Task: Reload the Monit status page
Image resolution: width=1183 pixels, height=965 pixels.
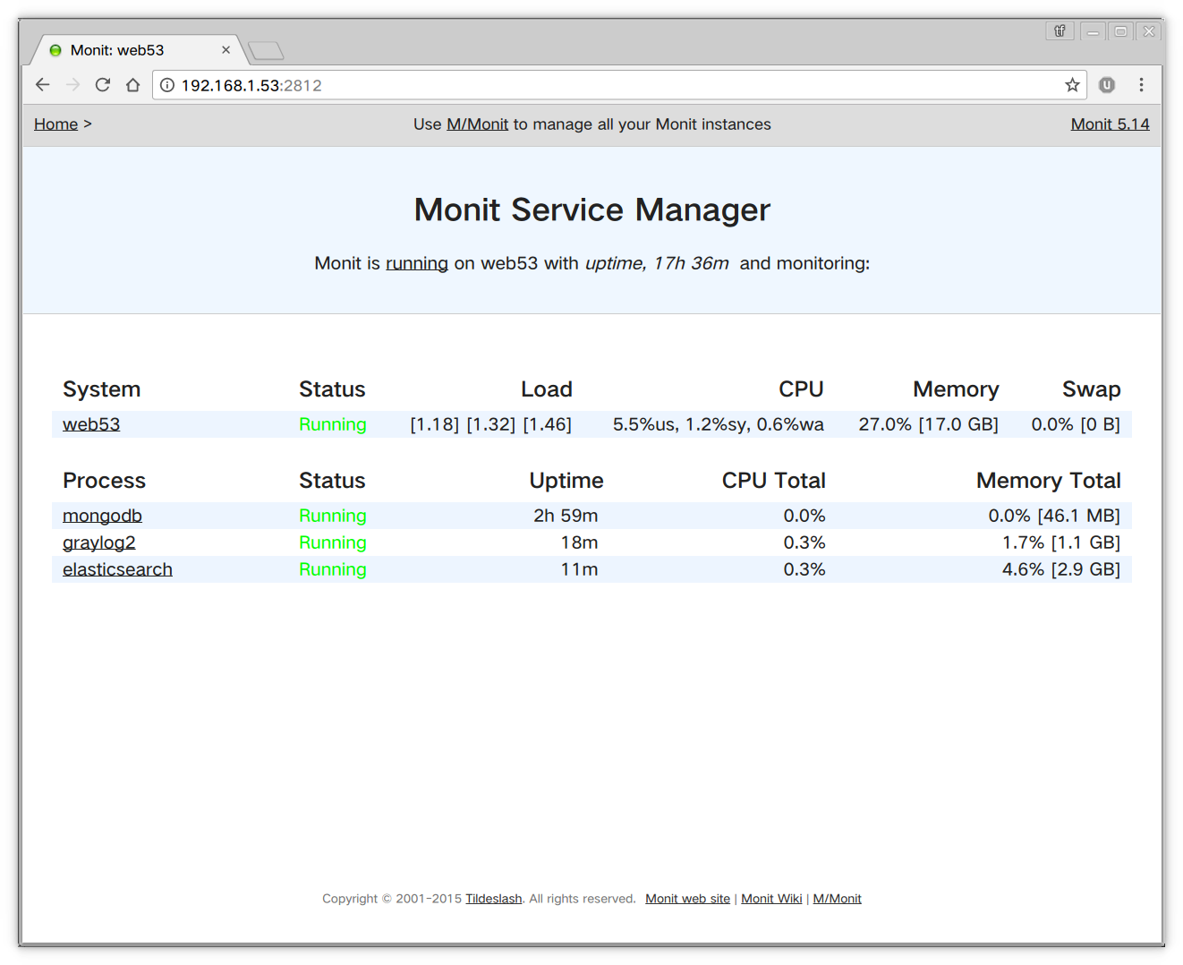Action: click(x=102, y=84)
